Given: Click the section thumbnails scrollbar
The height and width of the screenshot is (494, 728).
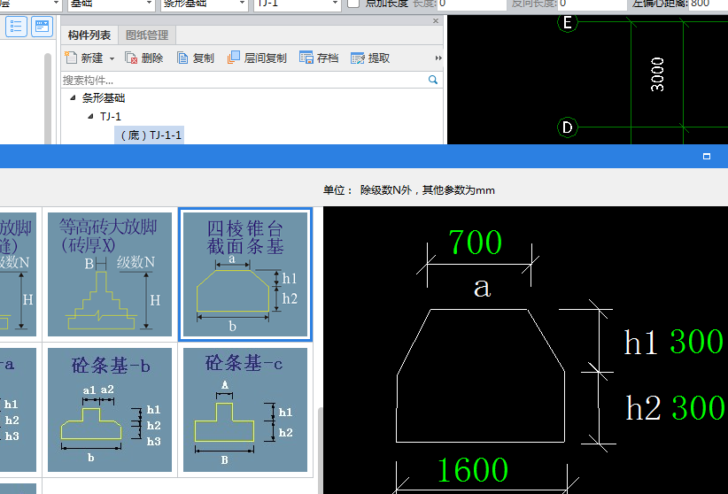Looking at the screenshot, I should click(320, 450).
